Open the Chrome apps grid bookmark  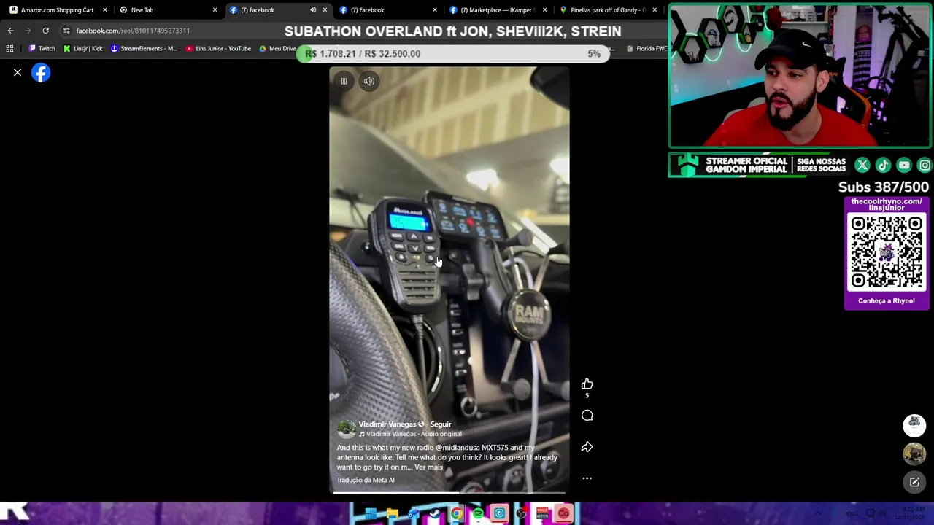click(9, 49)
